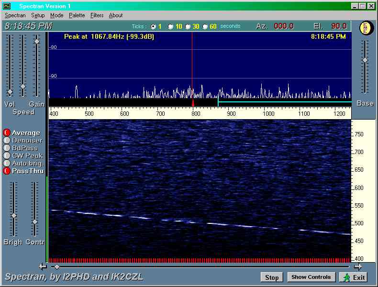Image resolution: width=378 pixels, height=287 pixels.
Task: Open the Mode menu
Action: pos(56,15)
